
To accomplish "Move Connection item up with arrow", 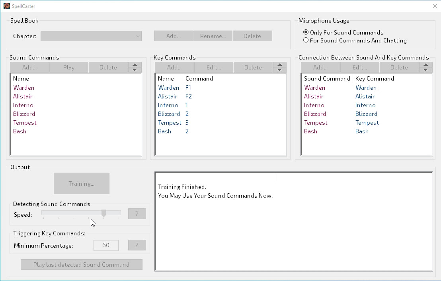I will [x=426, y=65].
